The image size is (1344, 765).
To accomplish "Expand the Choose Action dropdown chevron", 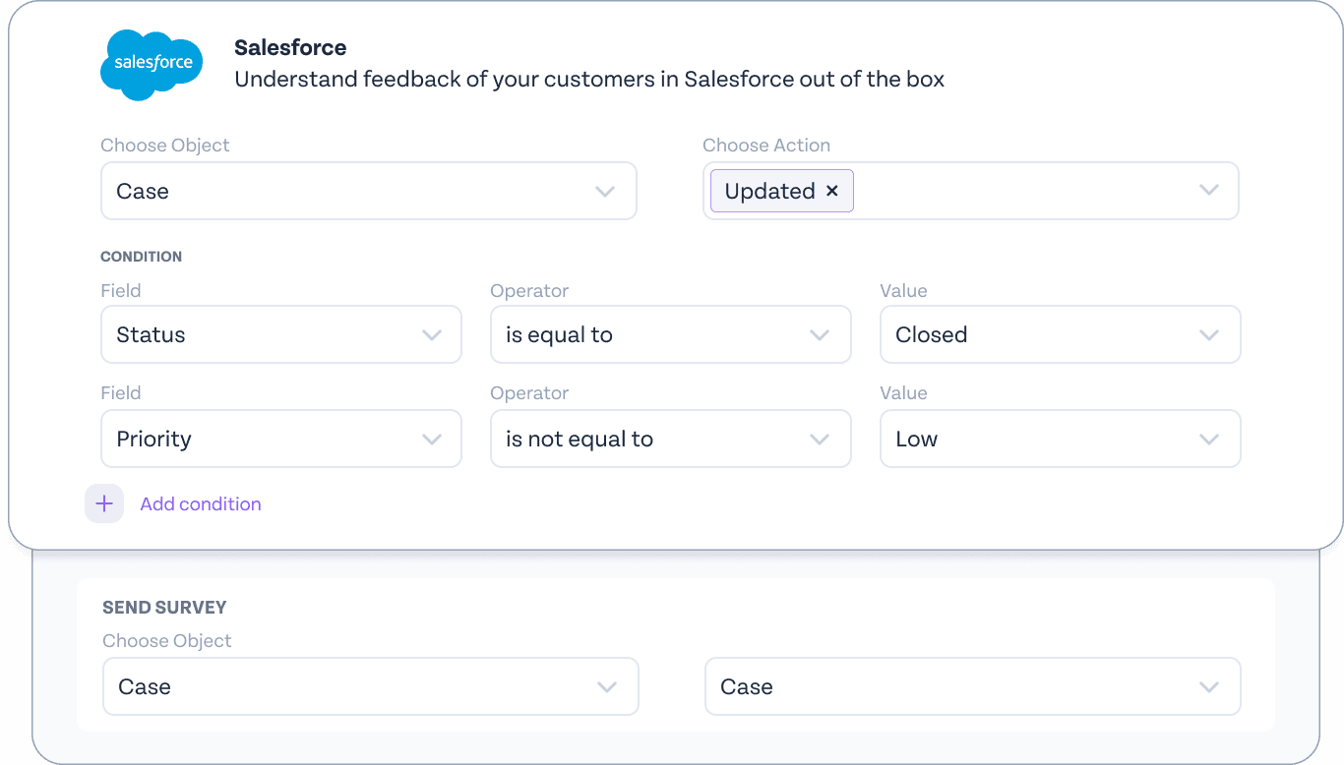I will (1209, 191).
